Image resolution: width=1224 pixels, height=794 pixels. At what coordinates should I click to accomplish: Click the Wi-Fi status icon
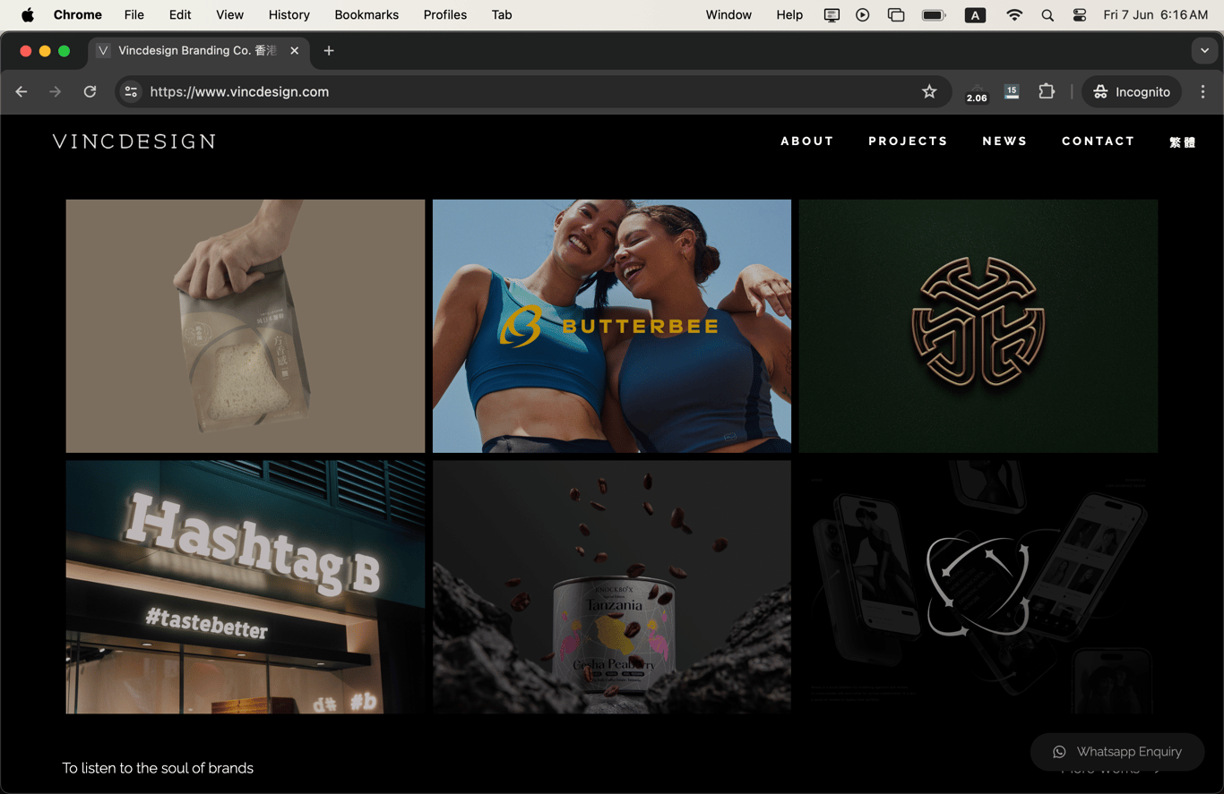click(1014, 14)
